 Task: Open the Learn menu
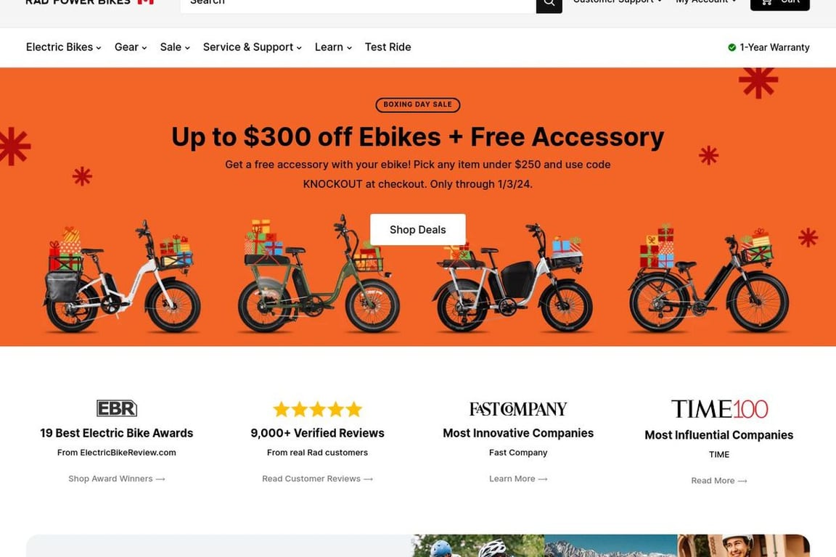tap(333, 47)
